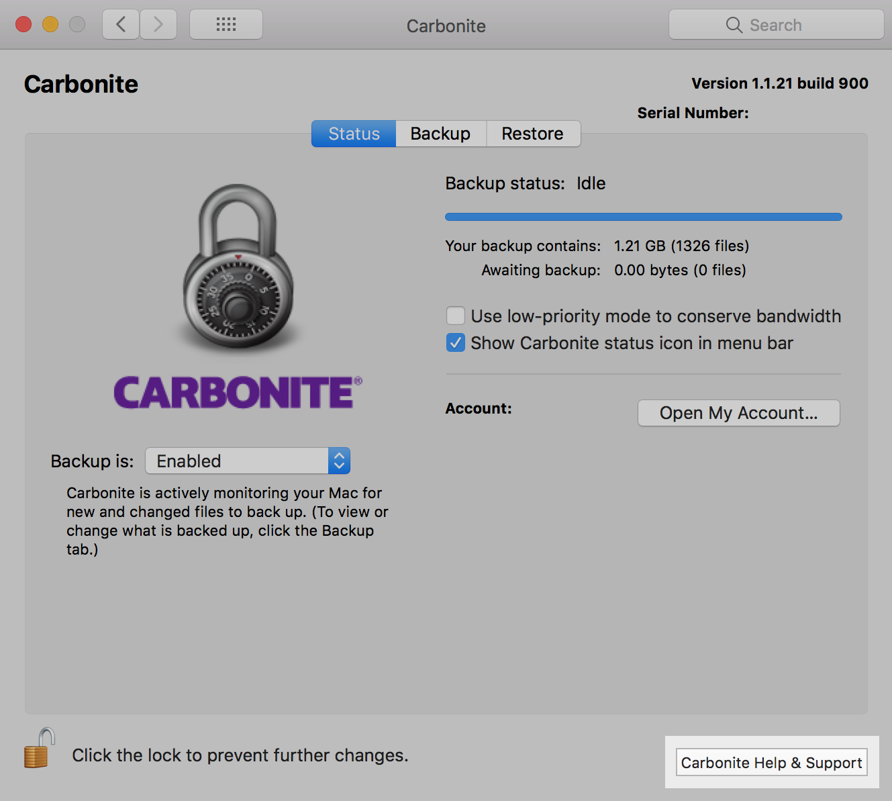This screenshot has height=801, width=892.
Task: Open the Backup is Enabled dropdown
Action: coord(238,461)
